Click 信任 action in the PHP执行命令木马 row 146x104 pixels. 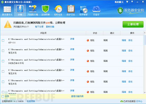click(x=130, y=61)
